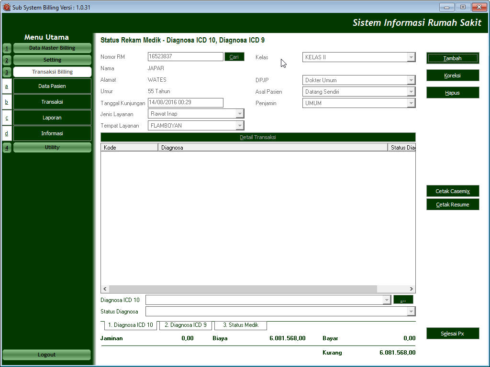Click the Kurang value 6.081.568,00
Viewport: 490px width, 367px height.
tap(398, 352)
